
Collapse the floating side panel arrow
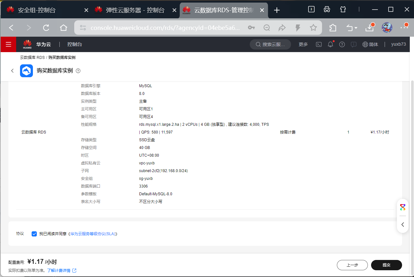point(403,225)
